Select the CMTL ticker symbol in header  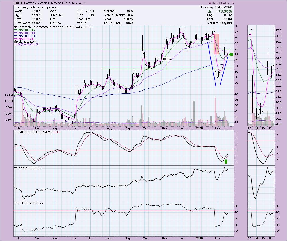(18, 3)
